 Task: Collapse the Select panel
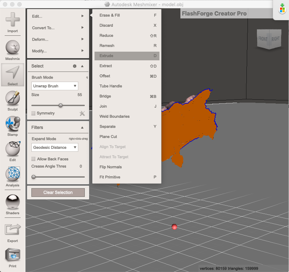(82, 66)
